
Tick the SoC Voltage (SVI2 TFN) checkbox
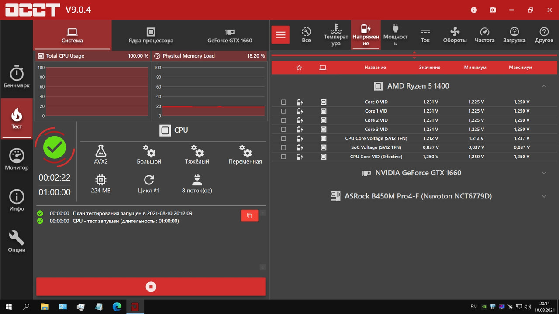click(283, 147)
